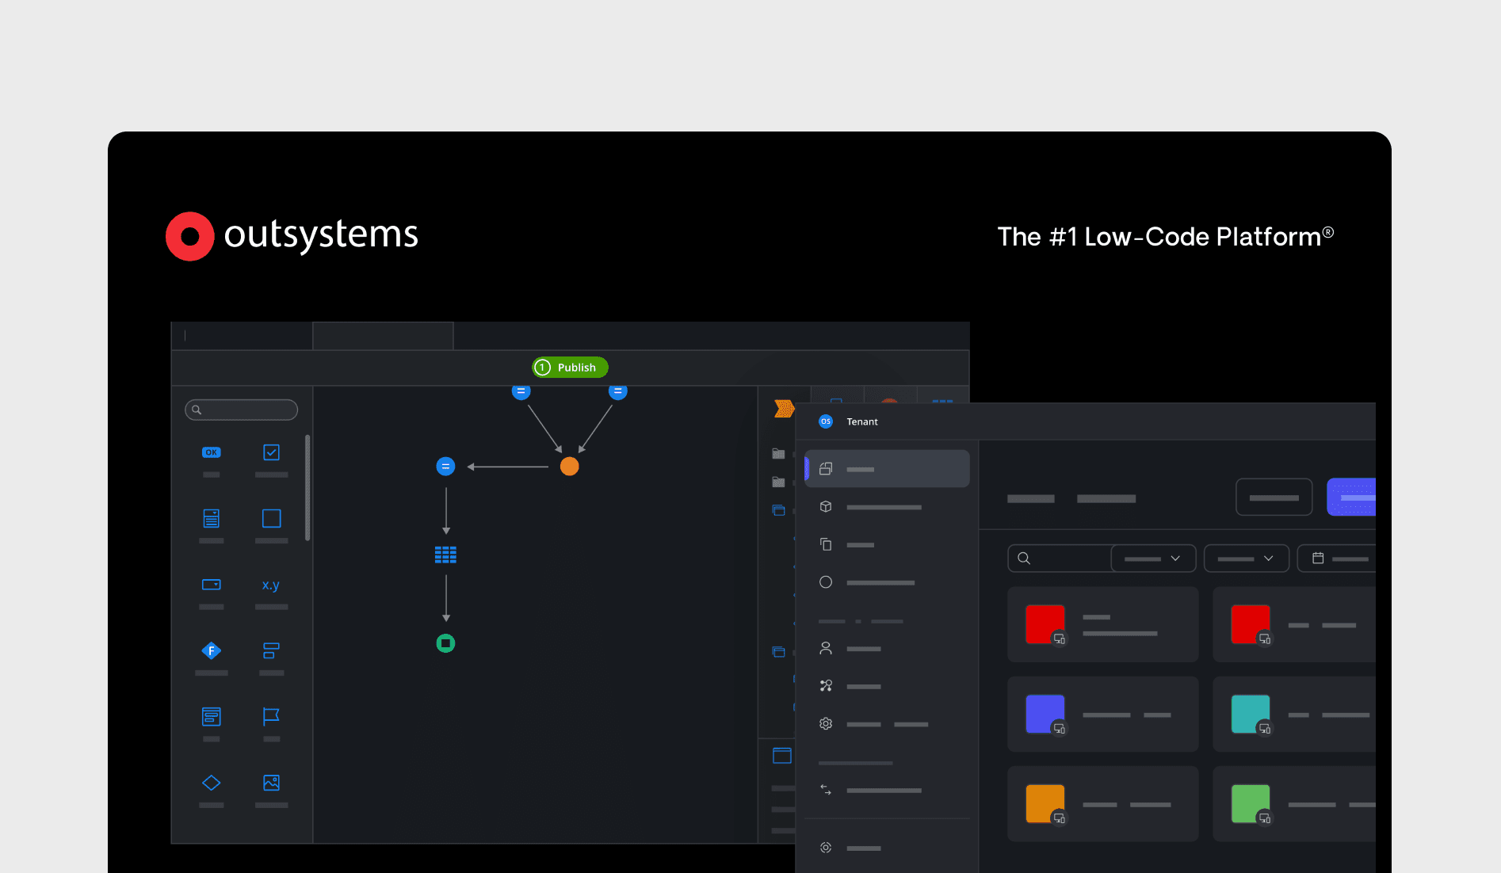The width and height of the screenshot is (1501, 873).
Task: Select the image widget icon
Action: 272,783
